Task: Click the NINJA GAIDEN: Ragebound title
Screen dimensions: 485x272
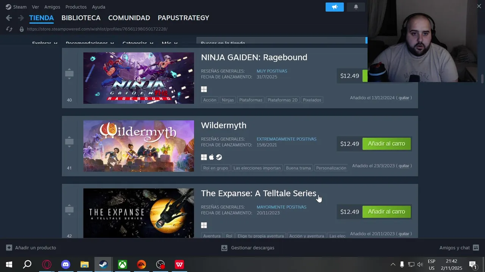Action: 254,57
